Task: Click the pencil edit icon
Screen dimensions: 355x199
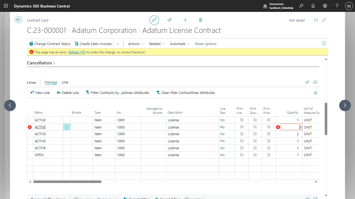Action: pos(154,20)
